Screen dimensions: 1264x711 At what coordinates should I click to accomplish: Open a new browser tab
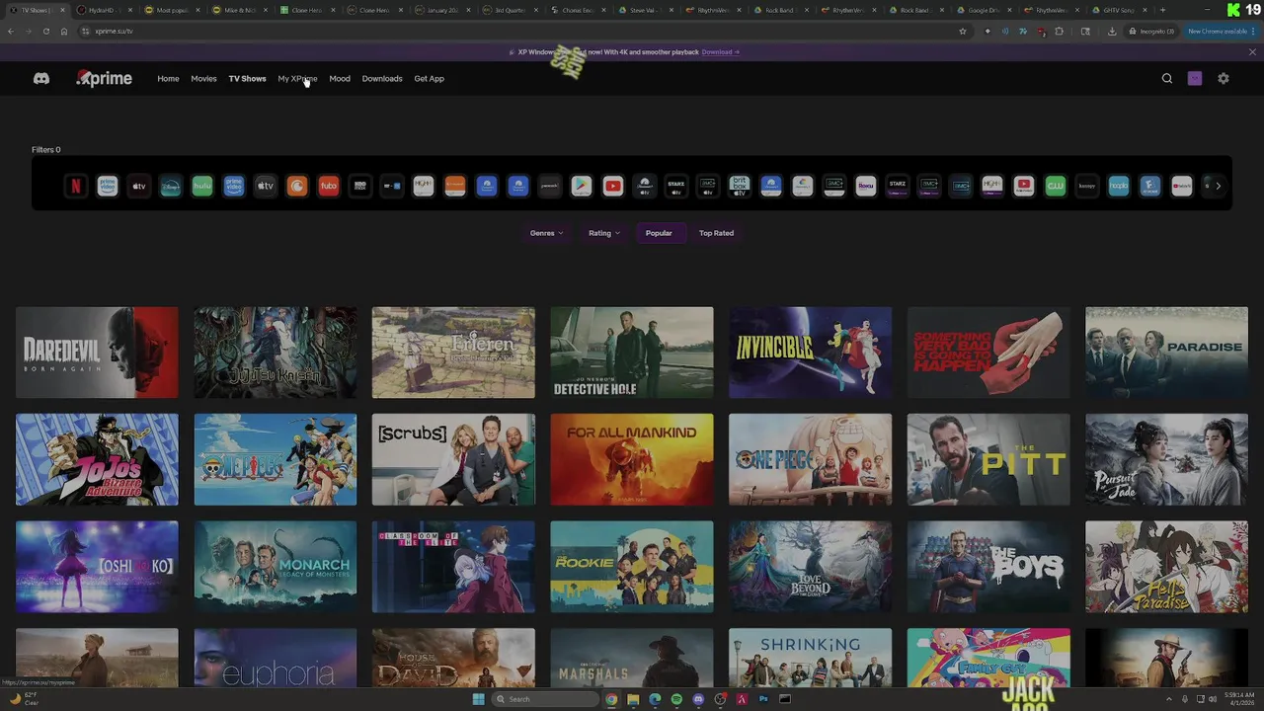click(1162, 10)
